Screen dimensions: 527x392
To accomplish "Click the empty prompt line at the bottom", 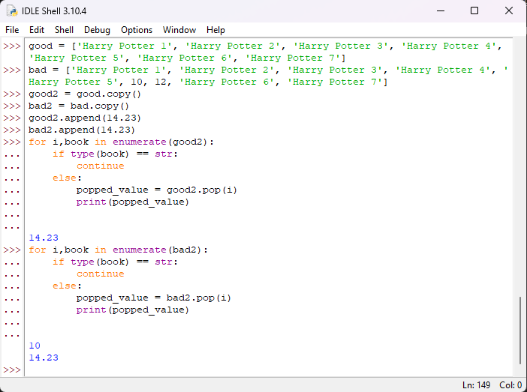I will 268,370.
